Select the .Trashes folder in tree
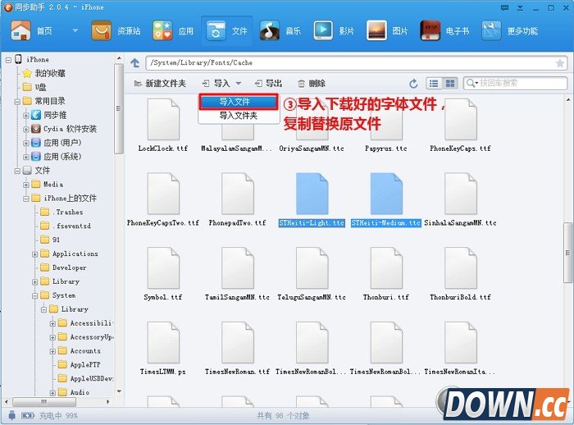Screen dimensions: 574x425 point(69,212)
